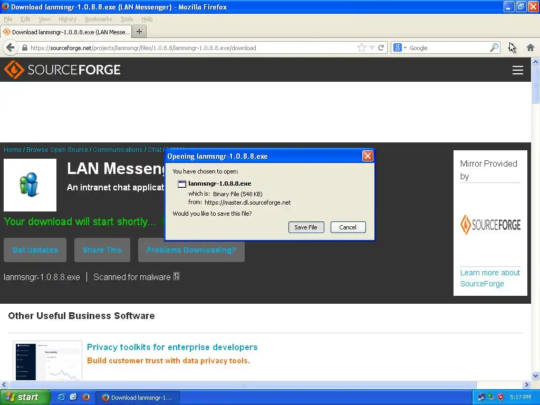Viewport: 540px width, 405px height.
Task: Open the SourceForge hamburger menu
Action: click(x=518, y=70)
